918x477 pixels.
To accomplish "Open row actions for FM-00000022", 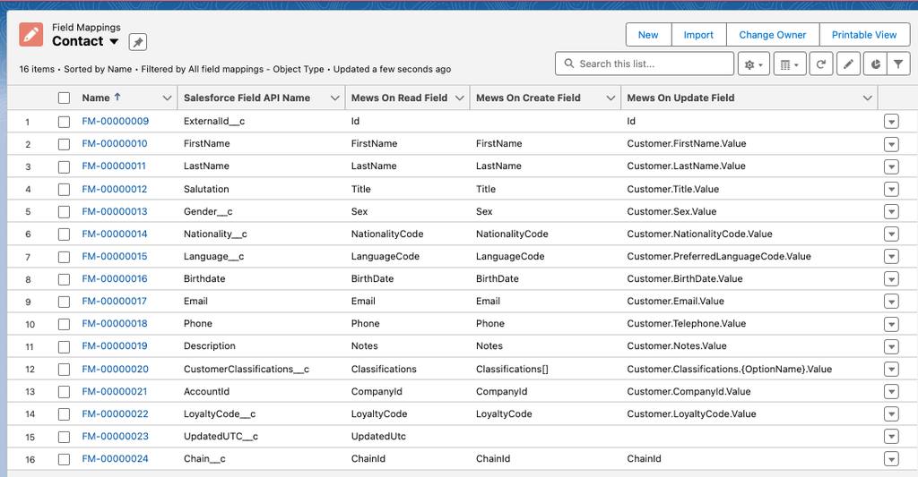I will point(891,414).
